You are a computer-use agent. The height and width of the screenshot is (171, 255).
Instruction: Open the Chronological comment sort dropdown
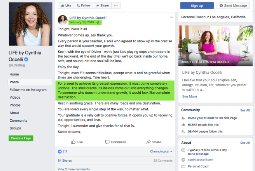pyautogui.click(x=161, y=151)
